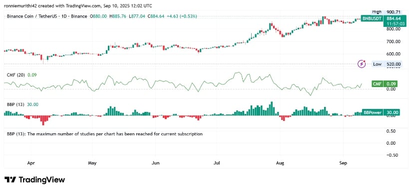412x191 pixels.
Task: Click the 800.00 price axis label
Action: click(x=393, y=29)
